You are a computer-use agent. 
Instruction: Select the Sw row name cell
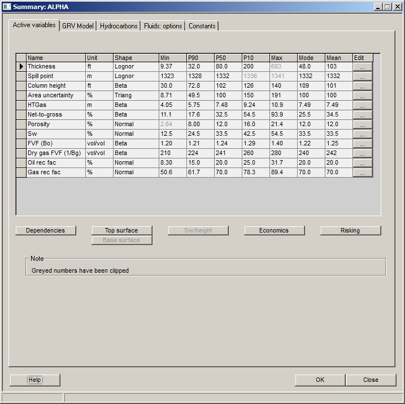[55, 134]
